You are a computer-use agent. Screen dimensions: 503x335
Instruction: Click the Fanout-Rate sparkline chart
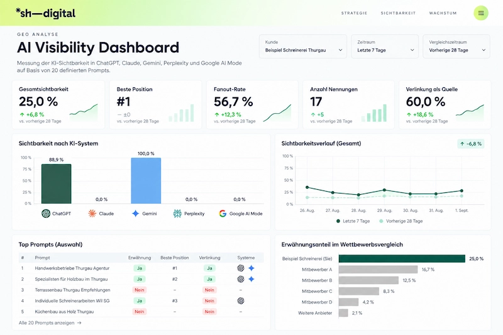277,113
